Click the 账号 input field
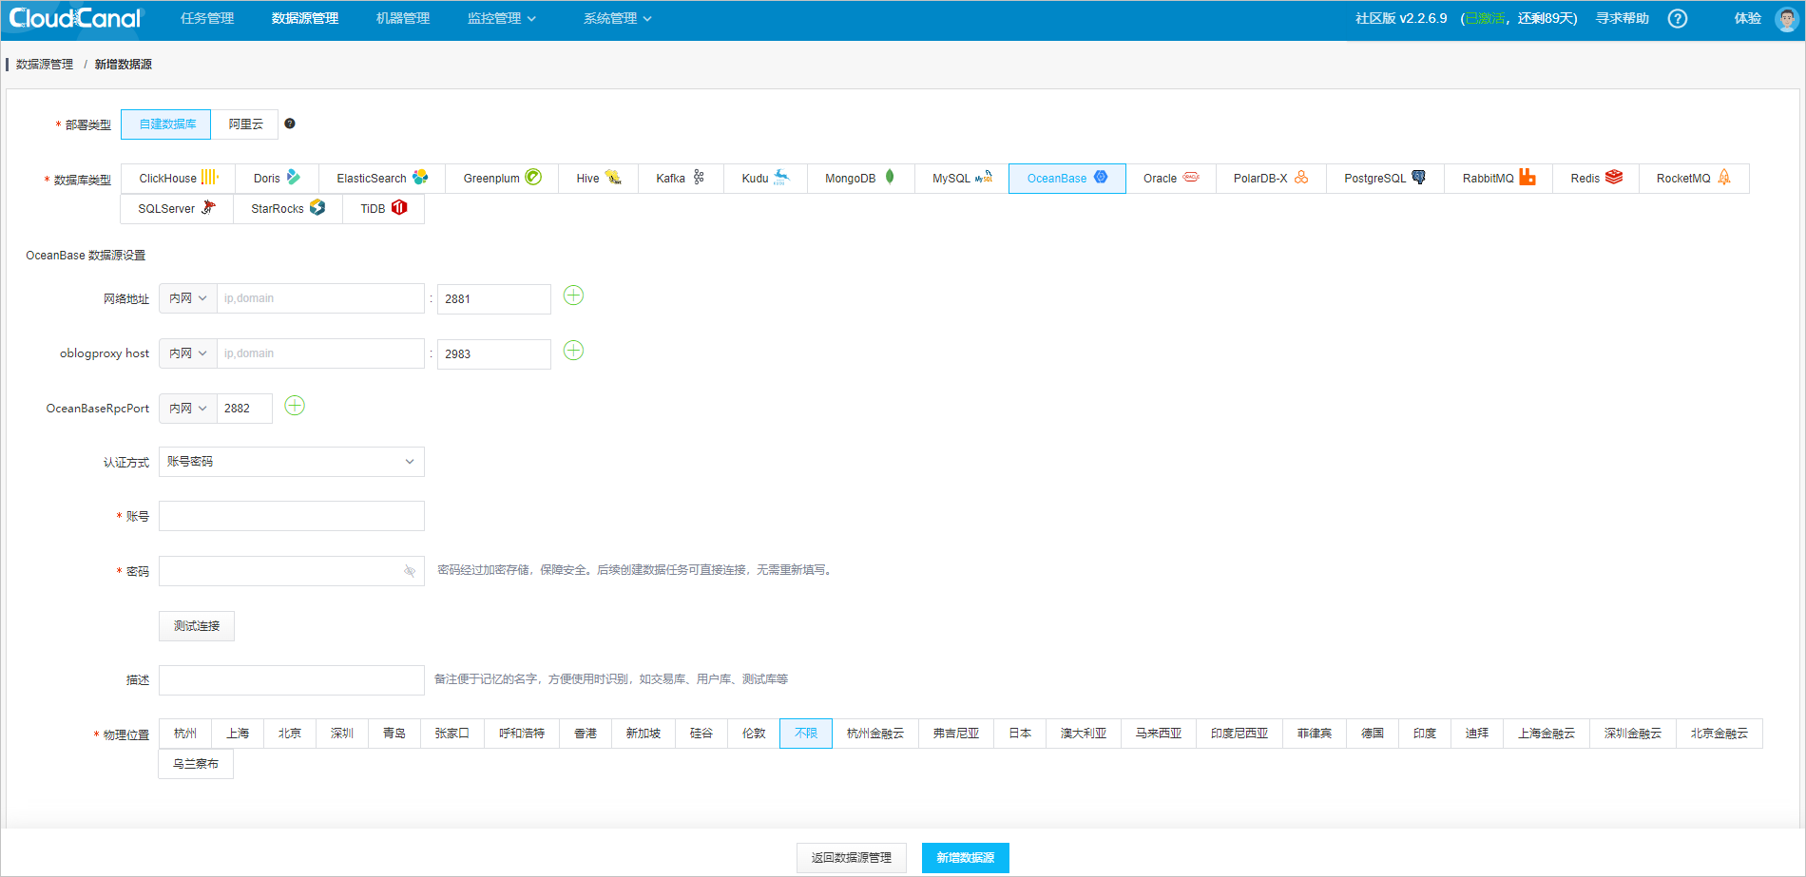Image resolution: width=1806 pixels, height=877 pixels. click(x=291, y=516)
